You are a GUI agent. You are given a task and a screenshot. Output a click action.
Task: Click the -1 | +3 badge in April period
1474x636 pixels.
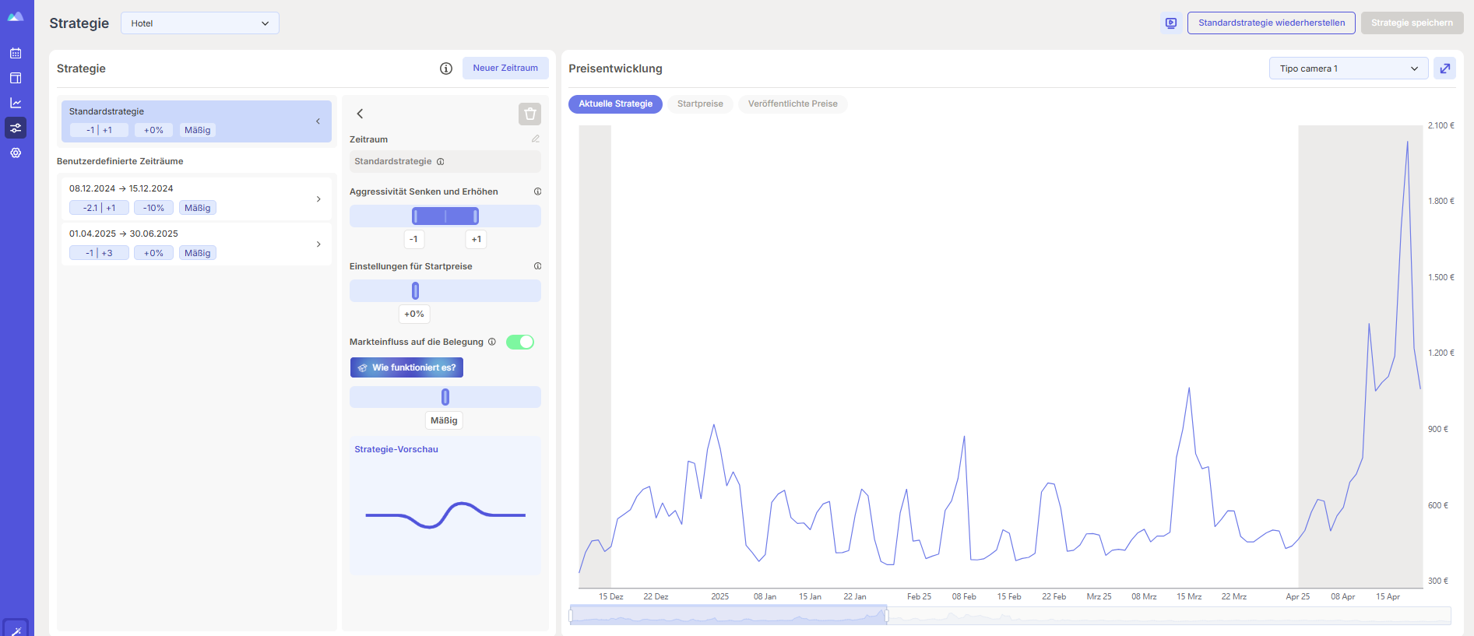99,253
